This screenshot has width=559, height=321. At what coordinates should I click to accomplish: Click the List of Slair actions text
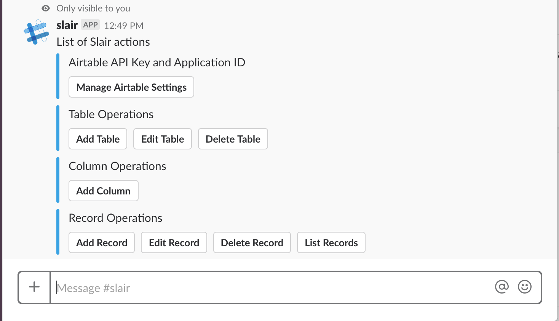tap(103, 42)
